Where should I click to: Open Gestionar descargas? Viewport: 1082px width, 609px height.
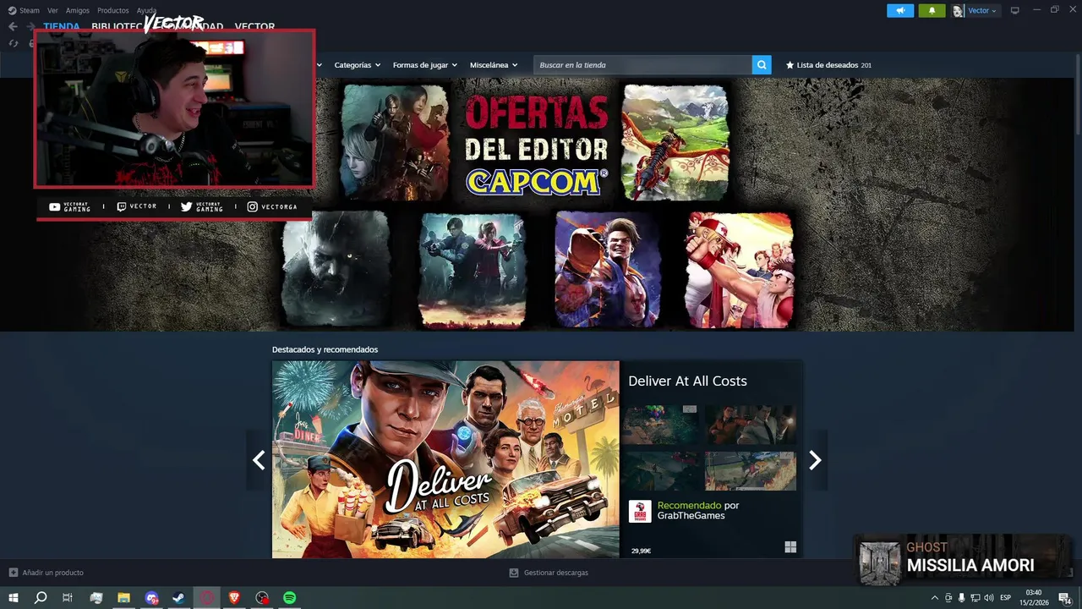[x=555, y=573]
